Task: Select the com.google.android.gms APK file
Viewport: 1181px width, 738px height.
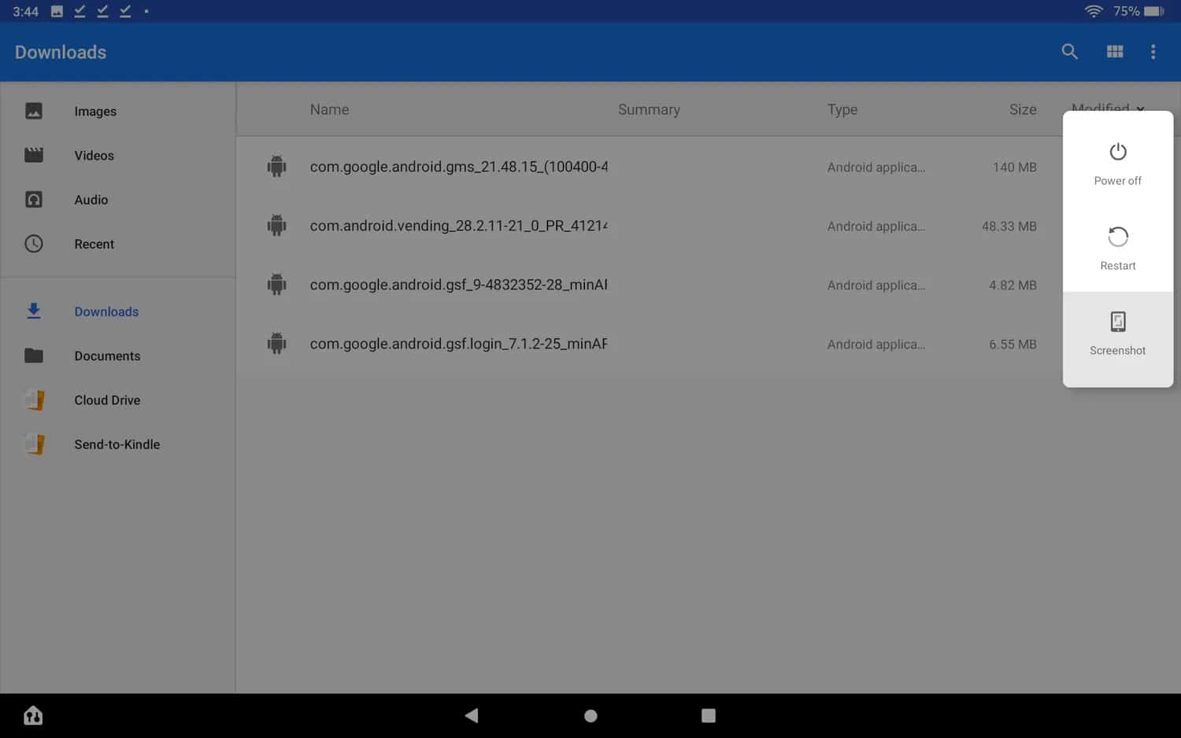Action: [458, 166]
